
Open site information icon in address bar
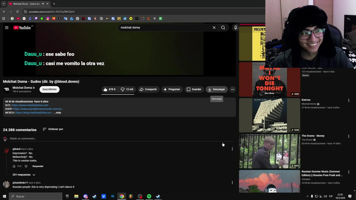(25, 12)
